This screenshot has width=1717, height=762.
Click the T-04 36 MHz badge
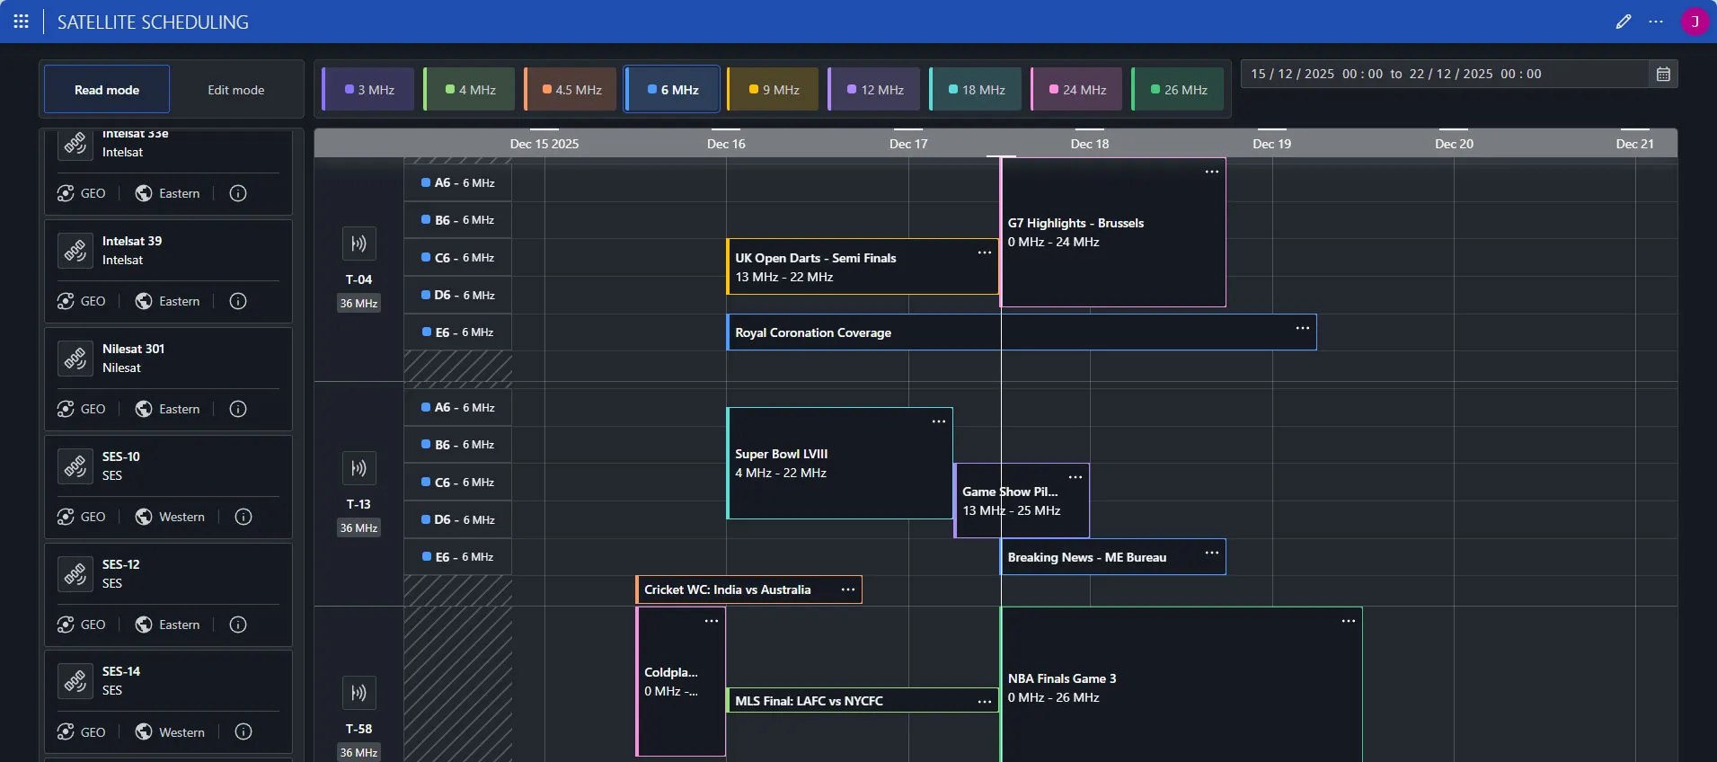[x=358, y=304]
